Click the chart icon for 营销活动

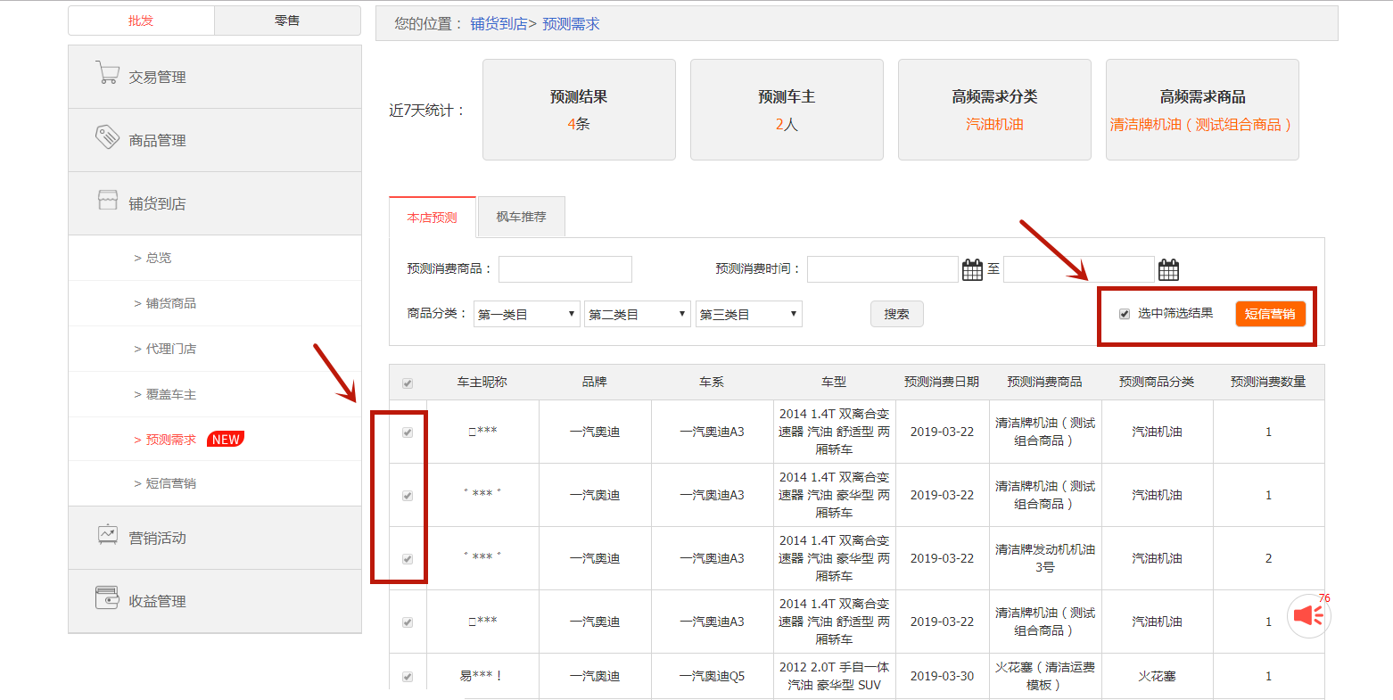pyautogui.click(x=107, y=535)
